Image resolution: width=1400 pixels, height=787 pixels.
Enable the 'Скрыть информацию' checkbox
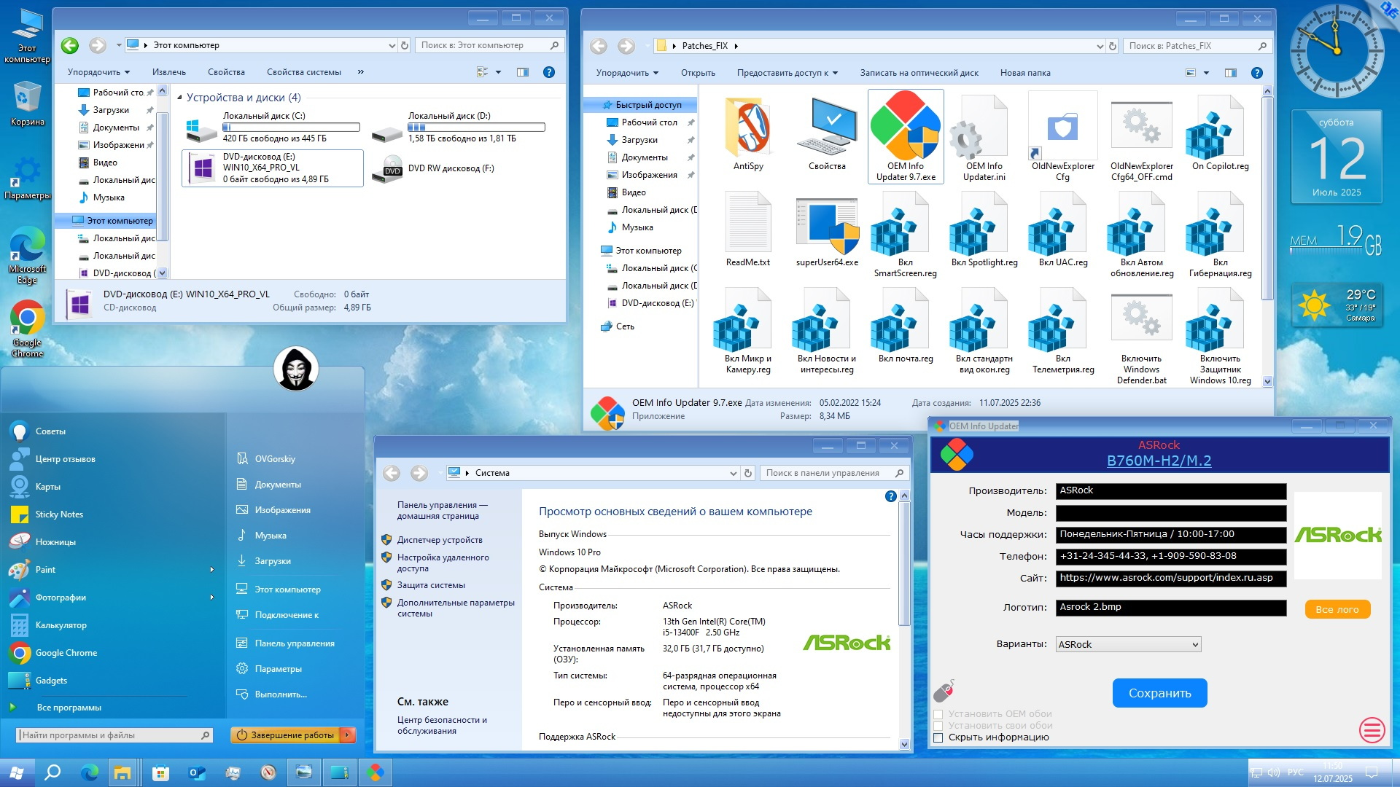938,737
